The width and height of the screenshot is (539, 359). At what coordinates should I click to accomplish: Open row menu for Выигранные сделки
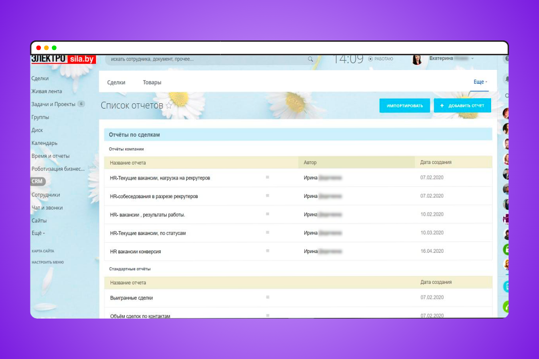pos(268,297)
